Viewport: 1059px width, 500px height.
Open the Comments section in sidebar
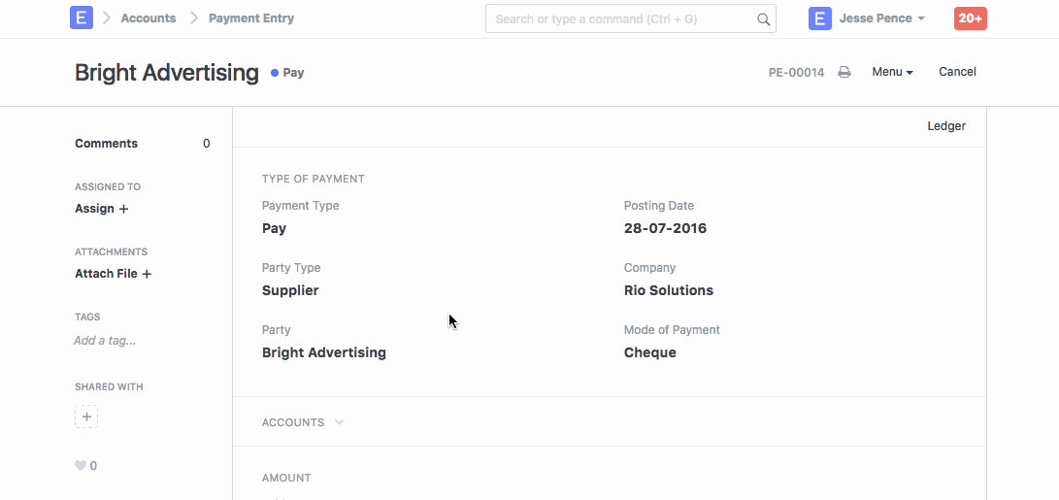coord(107,144)
